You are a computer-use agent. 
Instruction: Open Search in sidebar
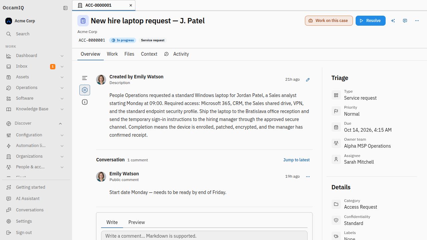(36, 34)
